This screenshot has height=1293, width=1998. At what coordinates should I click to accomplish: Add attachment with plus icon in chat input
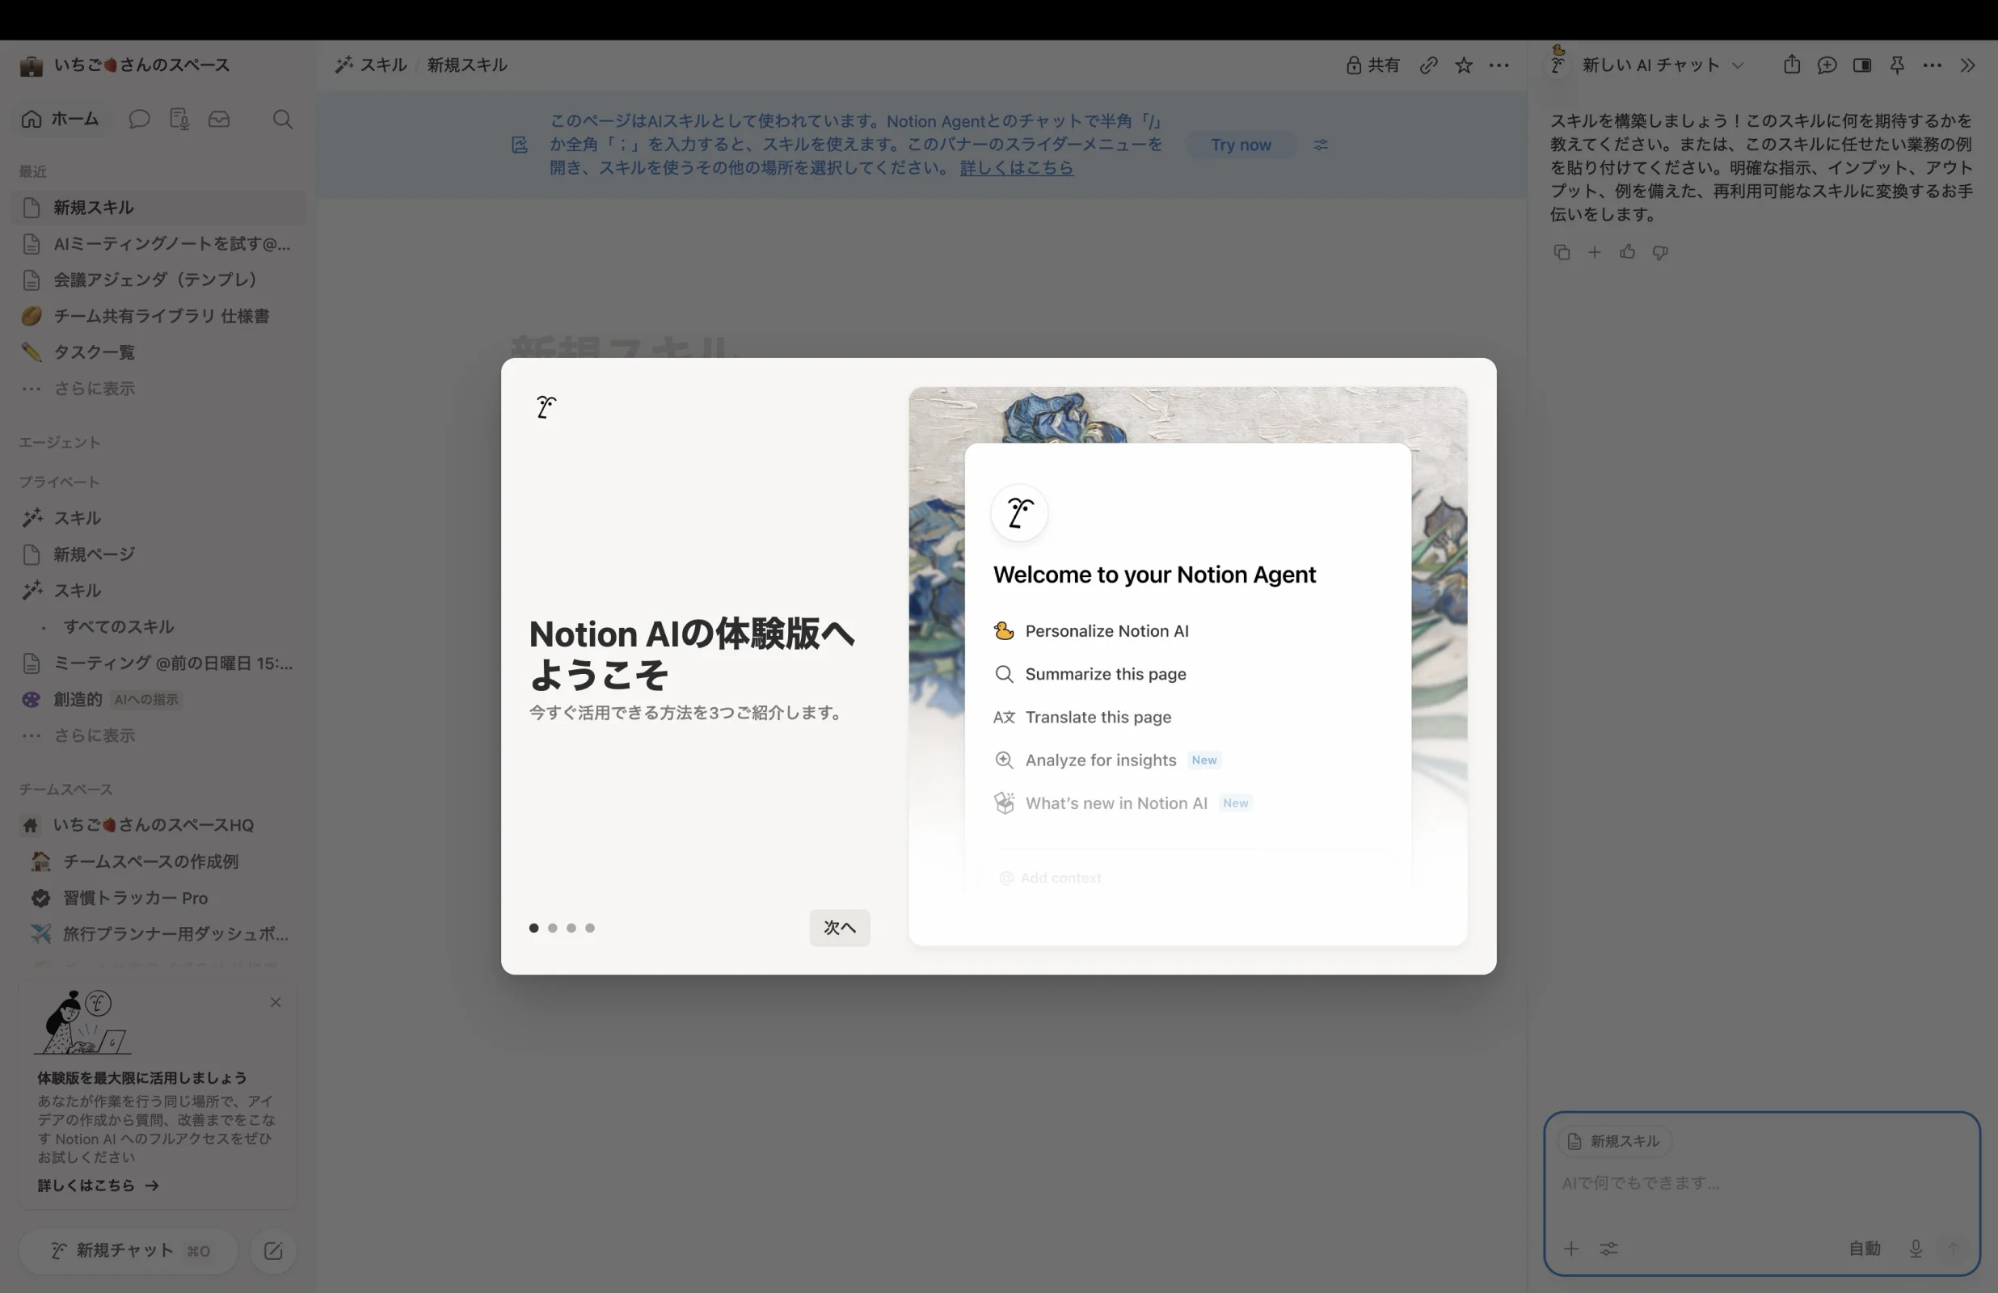click(1570, 1249)
